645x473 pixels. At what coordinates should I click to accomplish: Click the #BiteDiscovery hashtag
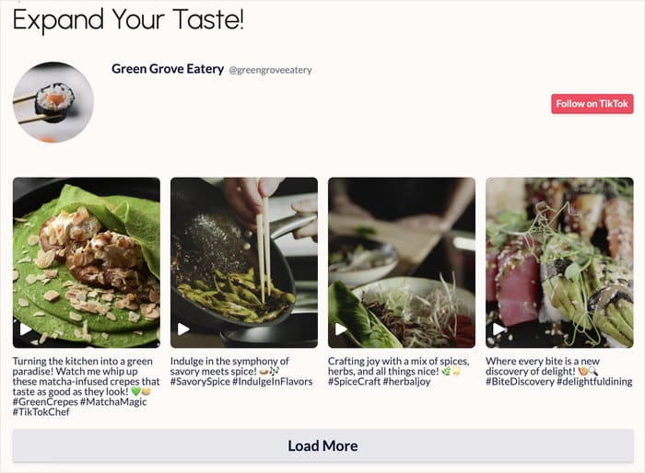520,381
